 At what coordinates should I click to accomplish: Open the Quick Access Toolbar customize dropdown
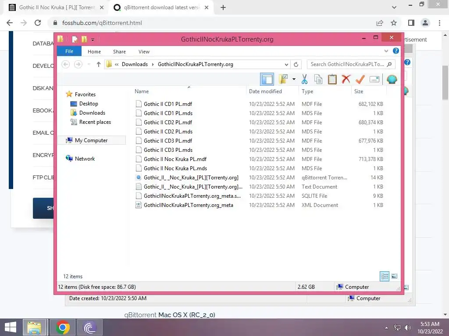pos(93,40)
